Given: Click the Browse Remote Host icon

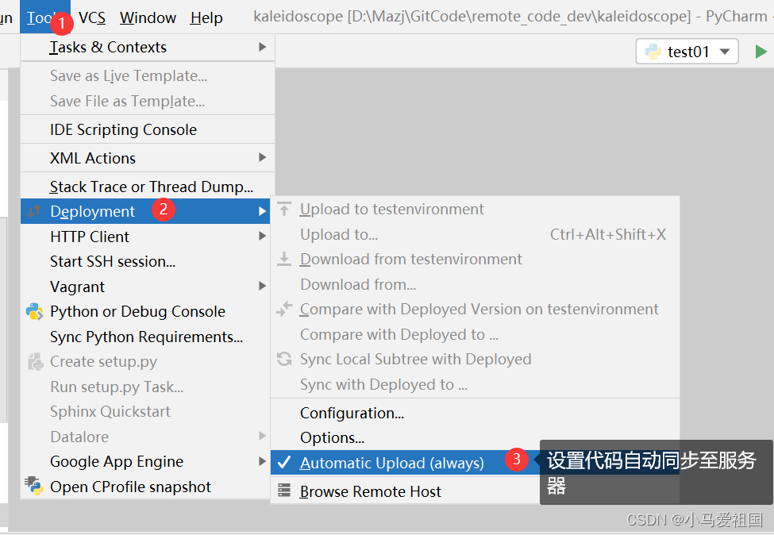Looking at the screenshot, I should pyautogui.click(x=284, y=490).
